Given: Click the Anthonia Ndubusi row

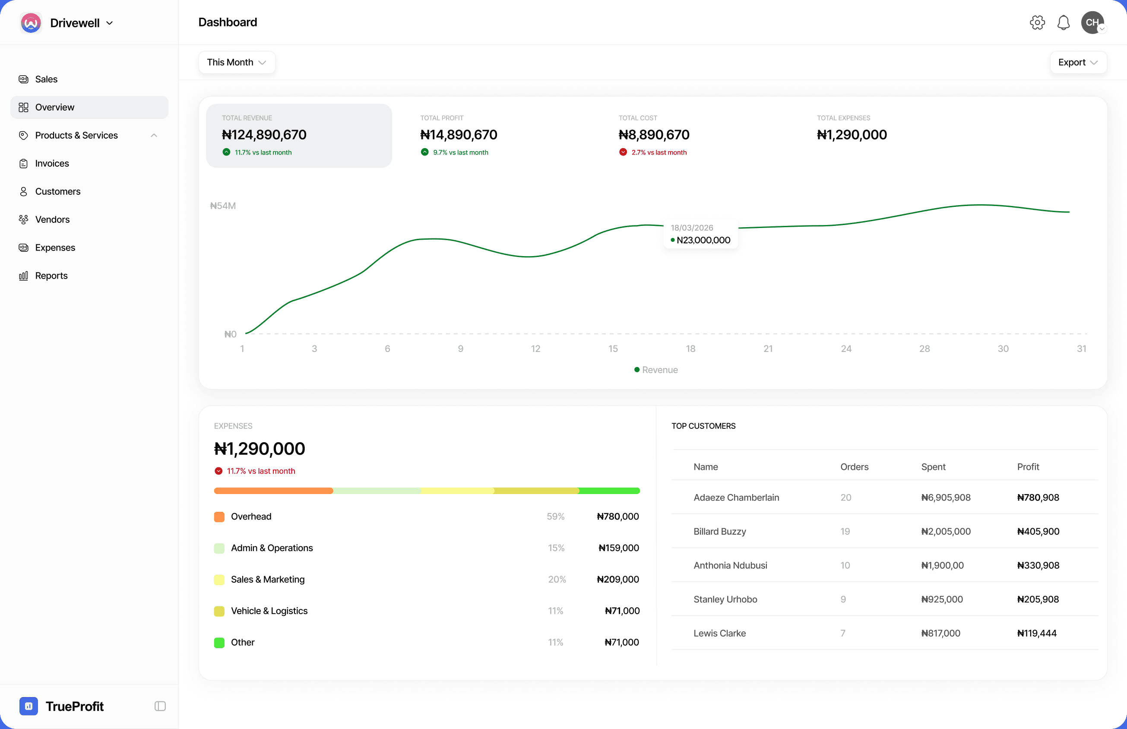Looking at the screenshot, I should [x=884, y=565].
